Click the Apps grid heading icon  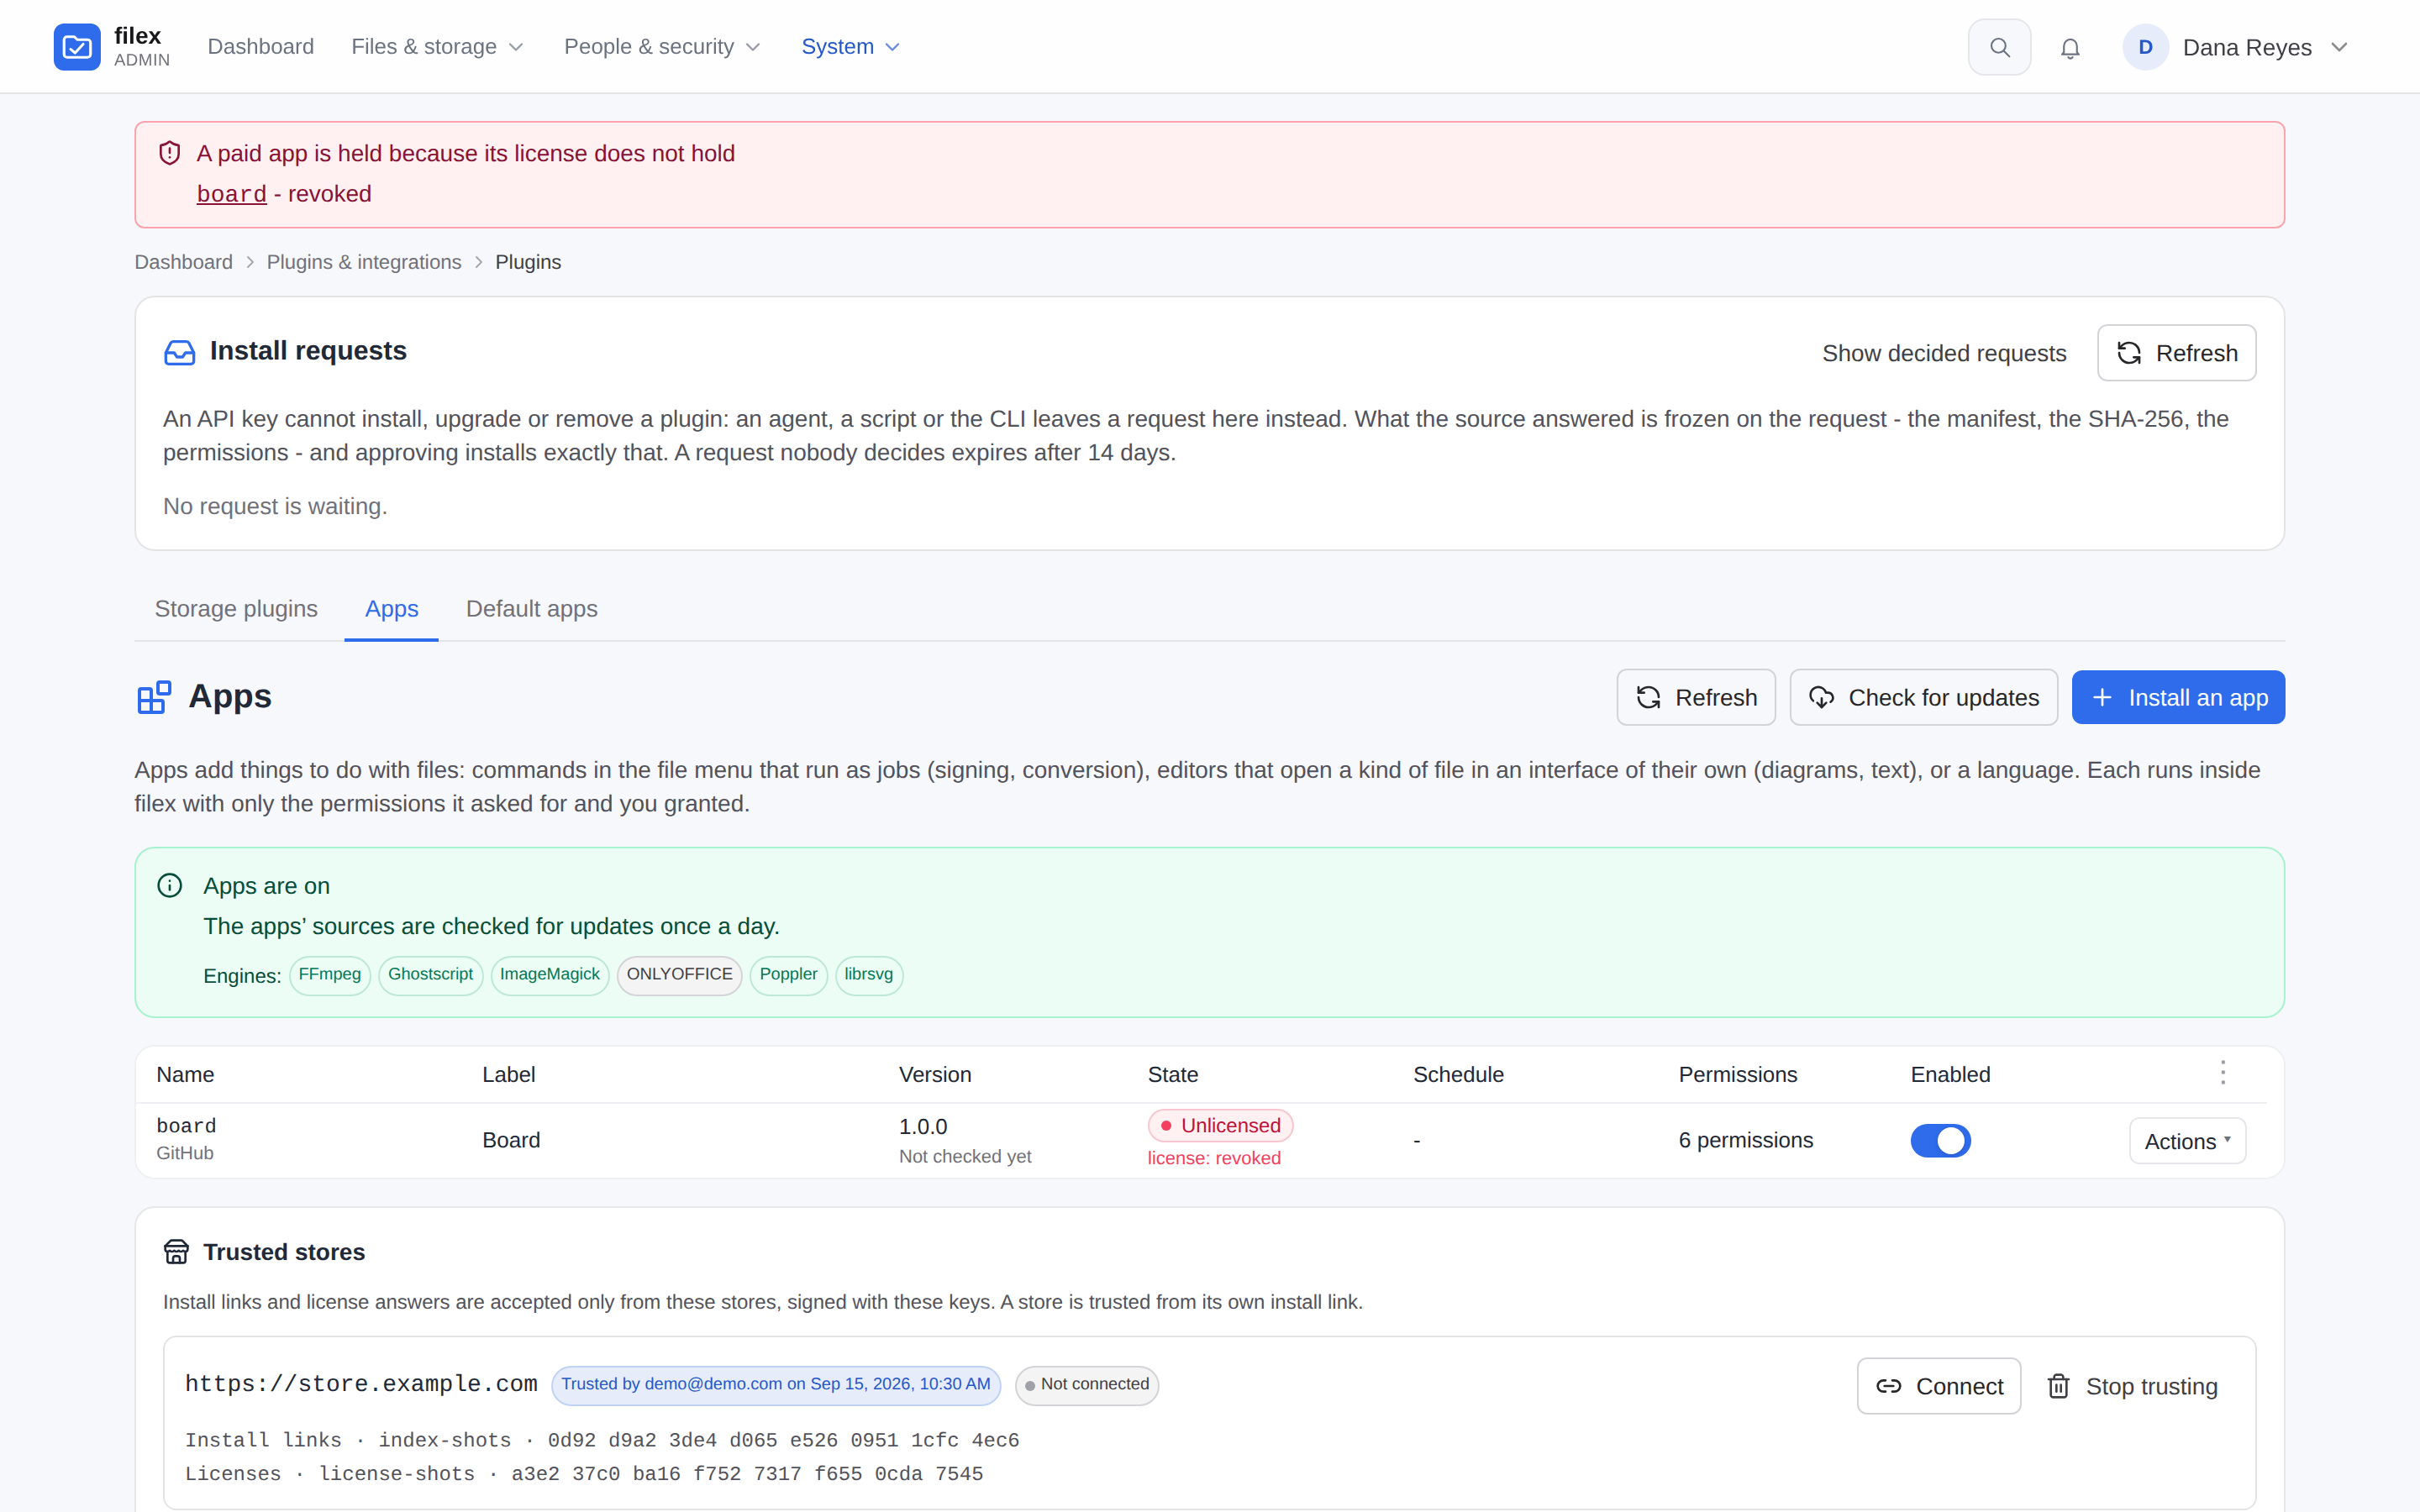point(154,697)
